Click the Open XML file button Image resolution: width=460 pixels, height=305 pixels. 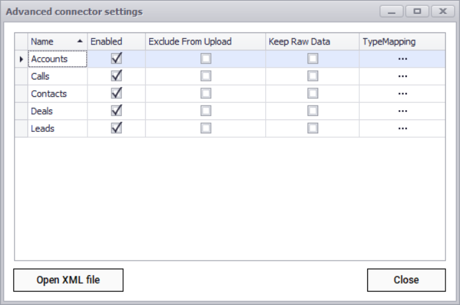click(68, 280)
